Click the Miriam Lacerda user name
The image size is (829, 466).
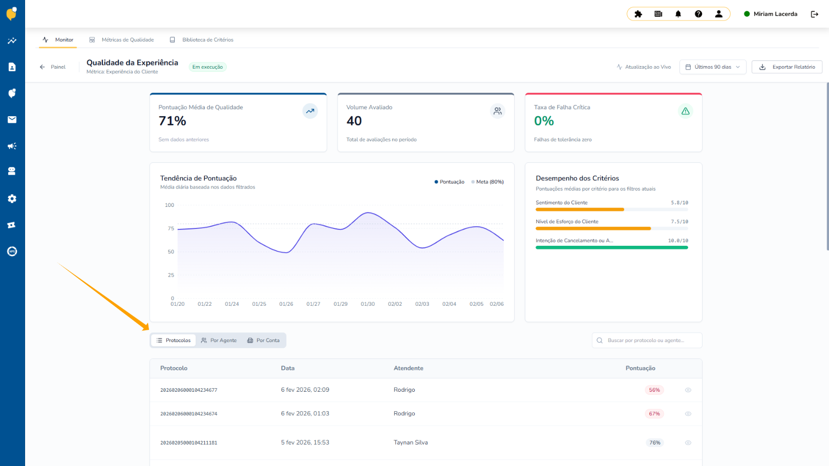tap(775, 14)
